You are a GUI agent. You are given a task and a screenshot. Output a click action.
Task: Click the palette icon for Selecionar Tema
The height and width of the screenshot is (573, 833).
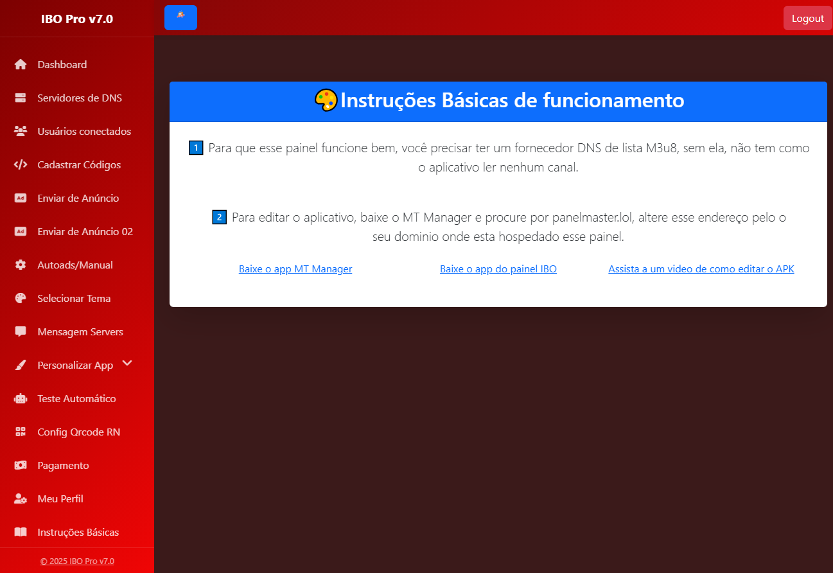click(x=21, y=299)
